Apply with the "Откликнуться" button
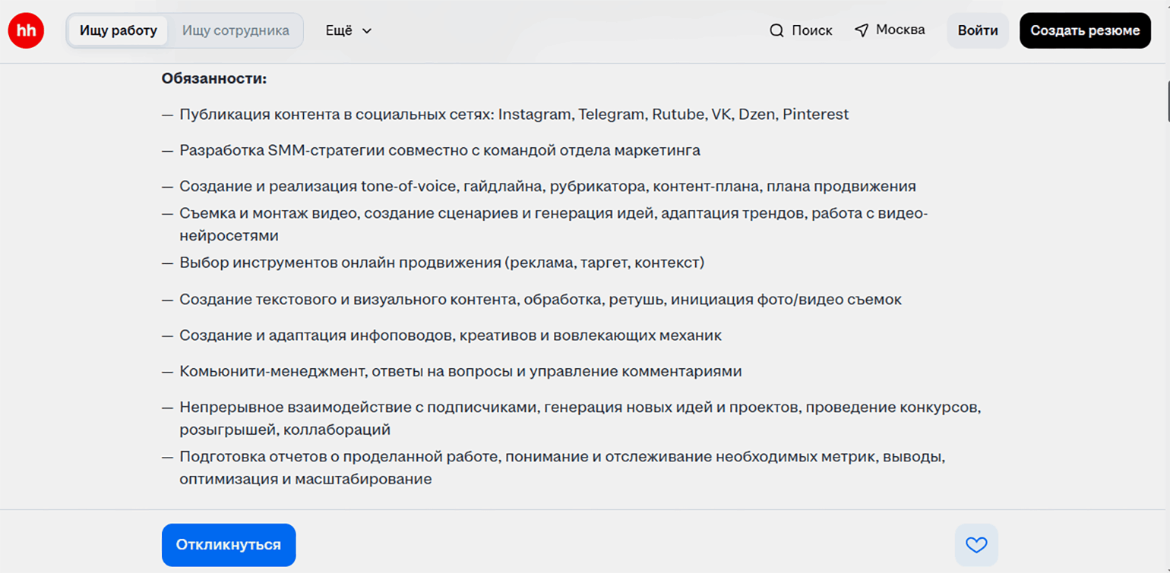This screenshot has height=573, width=1170. tap(229, 545)
